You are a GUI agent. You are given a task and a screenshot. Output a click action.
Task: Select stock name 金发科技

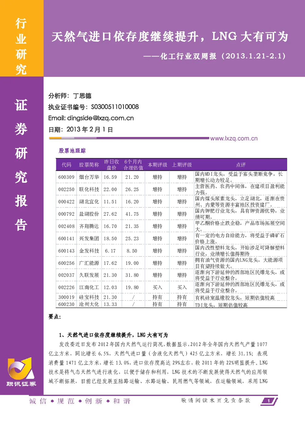point(89,251)
